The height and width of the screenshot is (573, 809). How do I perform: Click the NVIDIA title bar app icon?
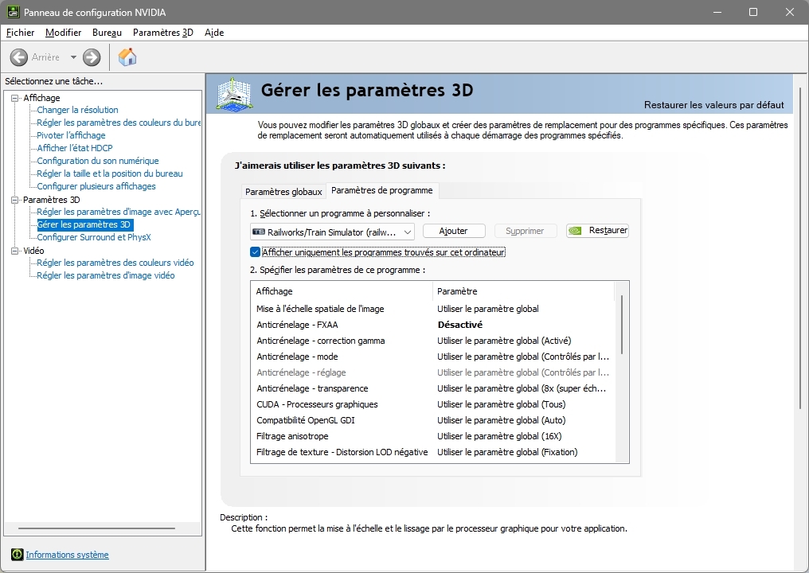[14, 12]
